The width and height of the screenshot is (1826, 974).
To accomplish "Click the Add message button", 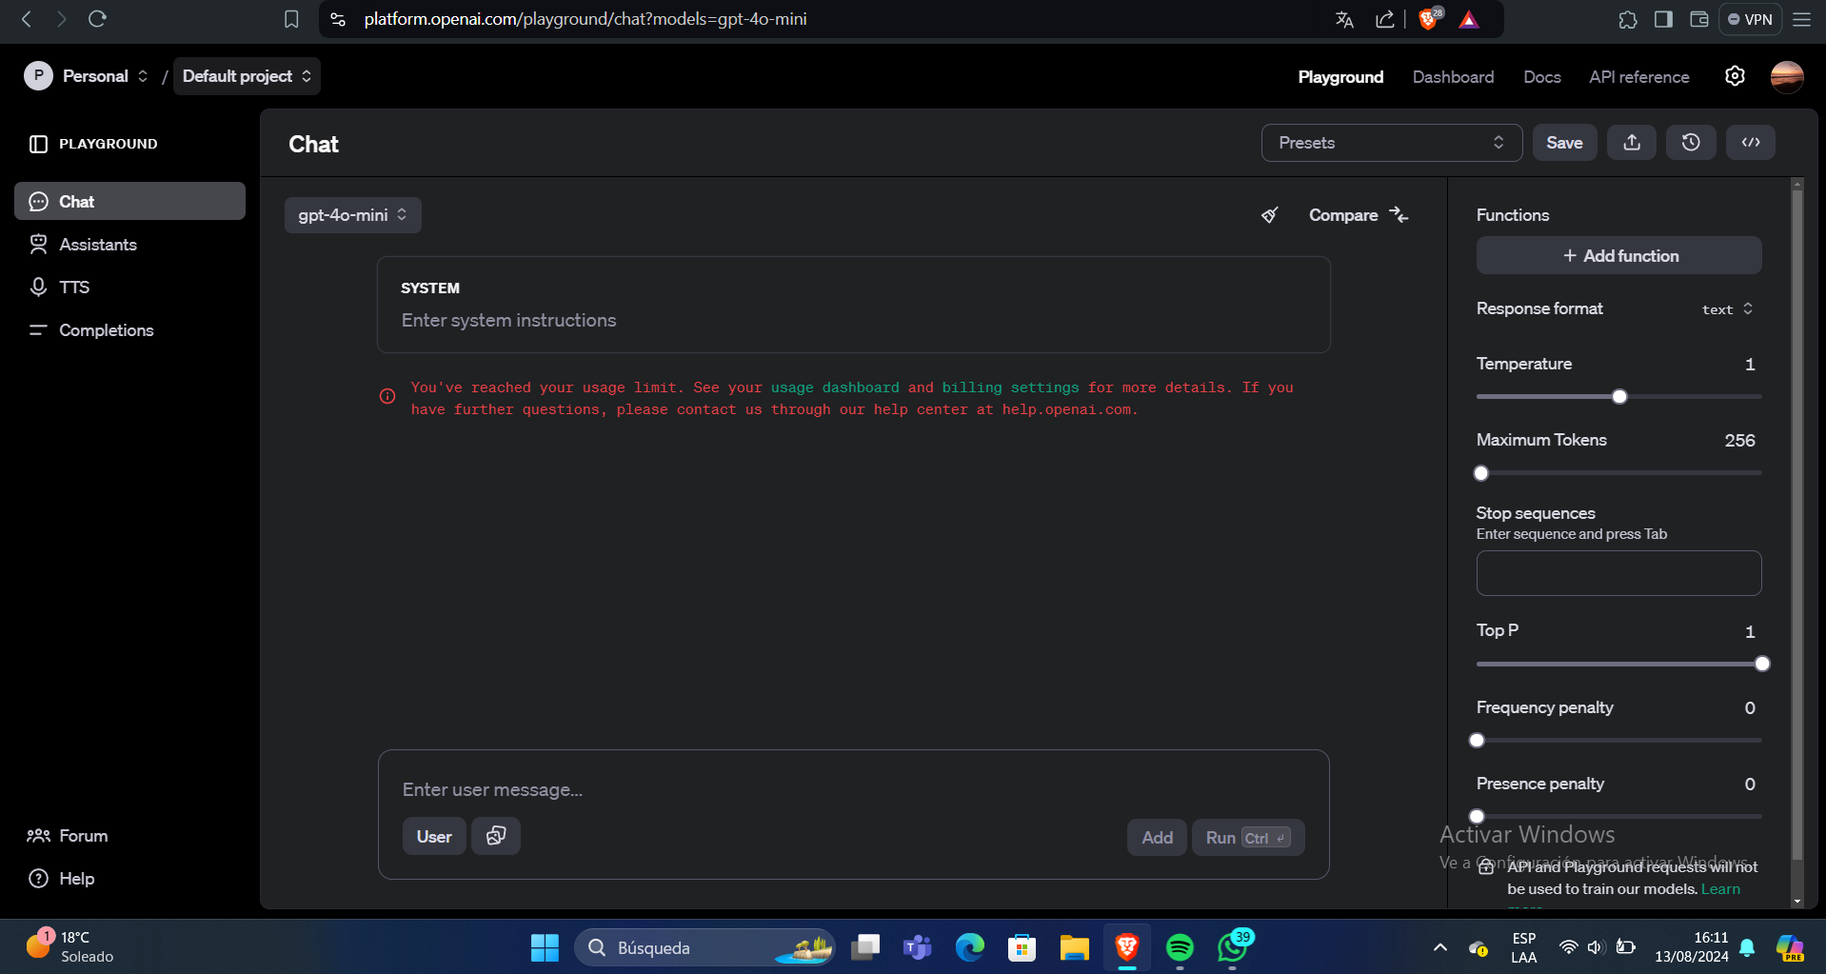I will (x=1157, y=837).
